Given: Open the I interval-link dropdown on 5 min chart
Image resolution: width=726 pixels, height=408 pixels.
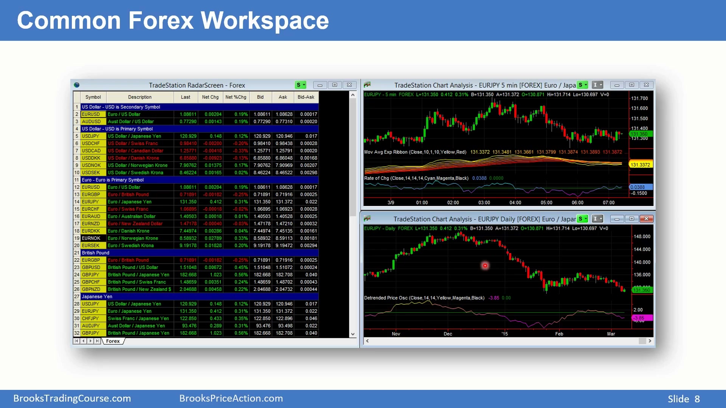Looking at the screenshot, I should tap(597, 85).
